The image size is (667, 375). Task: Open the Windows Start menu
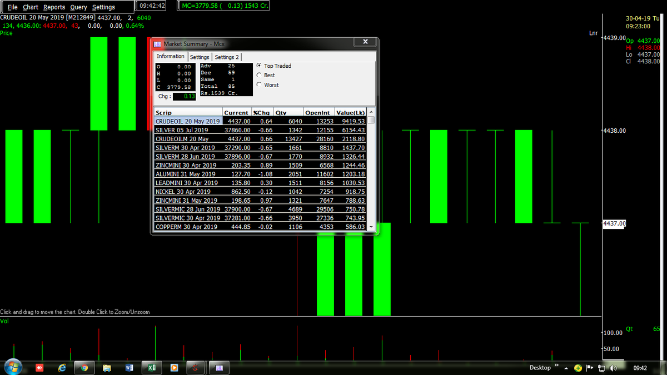click(12, 367)
